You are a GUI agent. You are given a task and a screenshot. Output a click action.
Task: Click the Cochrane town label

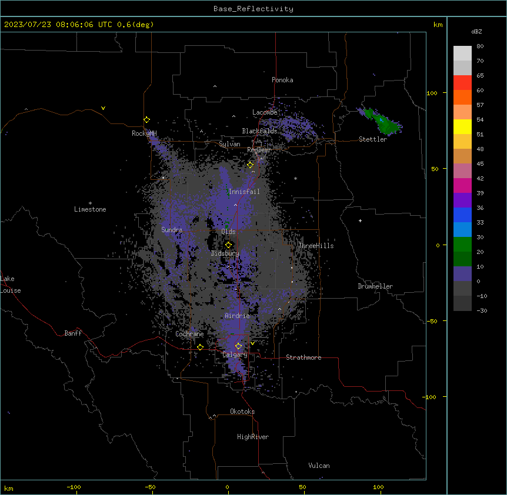pyautogui.click(x=189, y=334)
